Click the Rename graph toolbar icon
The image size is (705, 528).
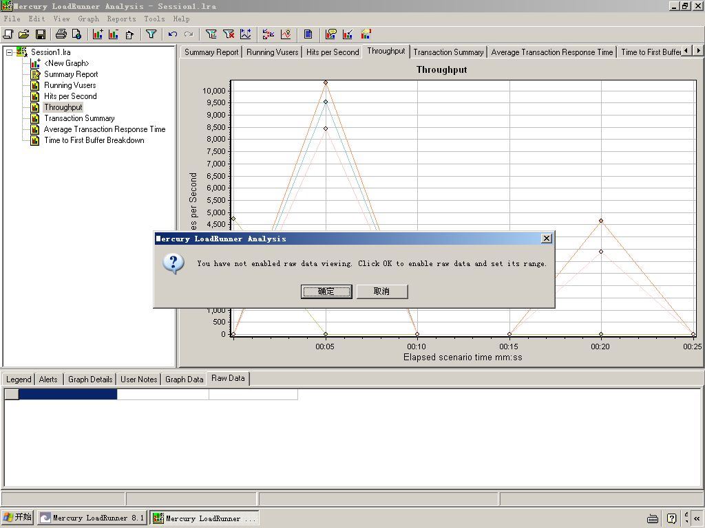click(130, 34)
